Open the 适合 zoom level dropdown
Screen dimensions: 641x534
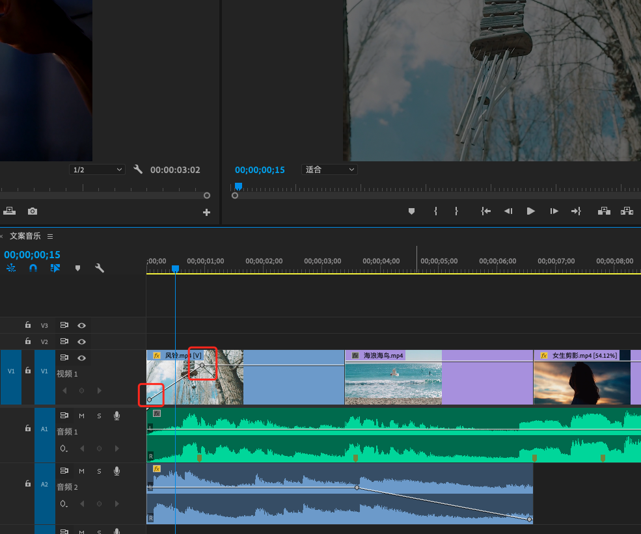pos(329,170)
